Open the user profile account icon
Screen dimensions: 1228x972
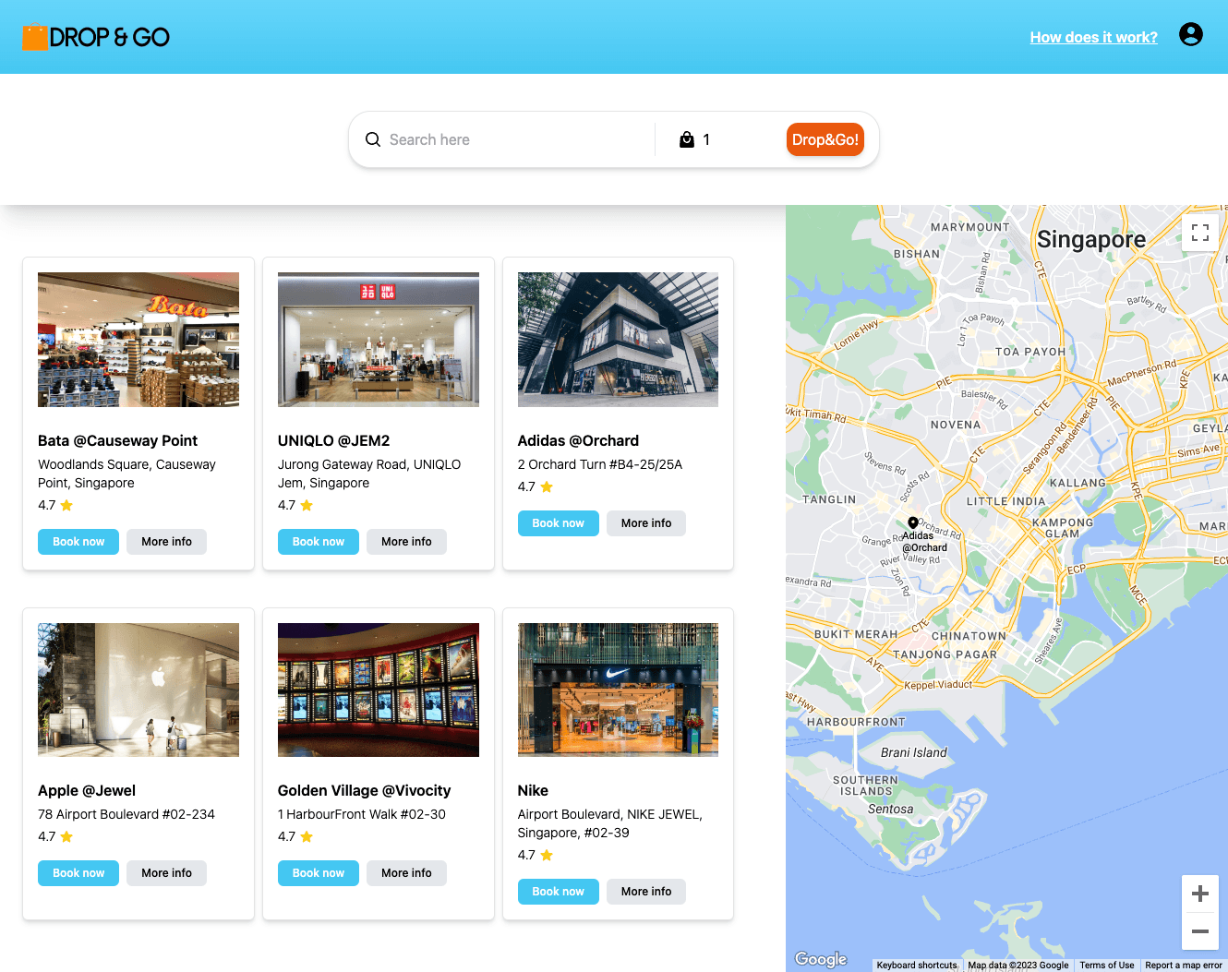click(x=1190, y=35)
